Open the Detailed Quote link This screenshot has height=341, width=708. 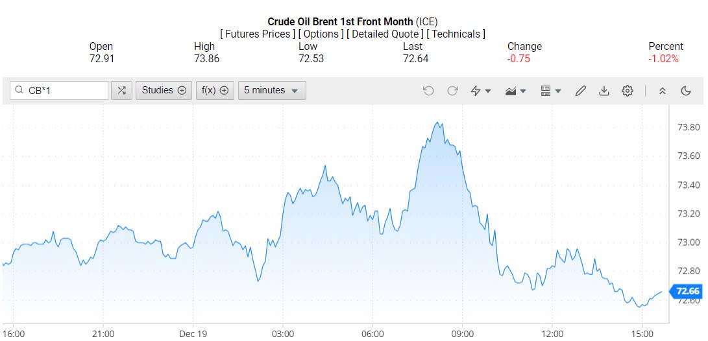384,34
